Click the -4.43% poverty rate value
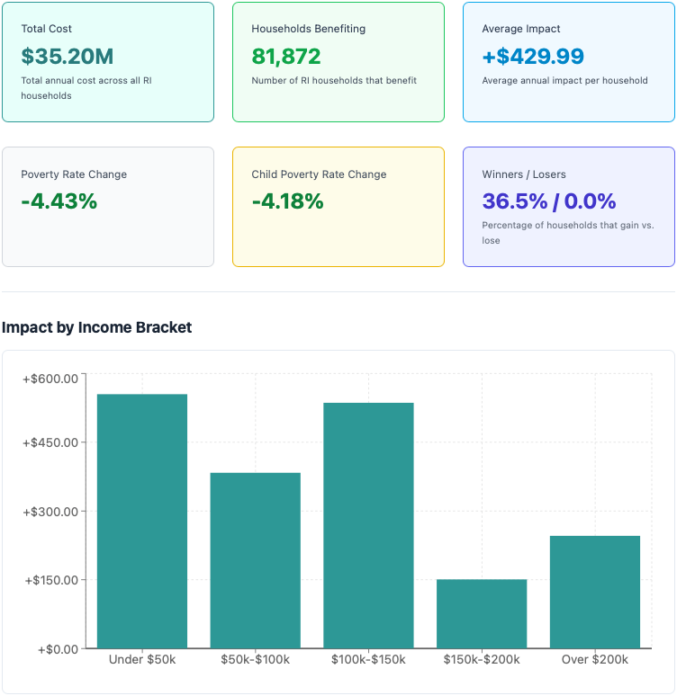The image size is (677, 696). pos(59,201)
